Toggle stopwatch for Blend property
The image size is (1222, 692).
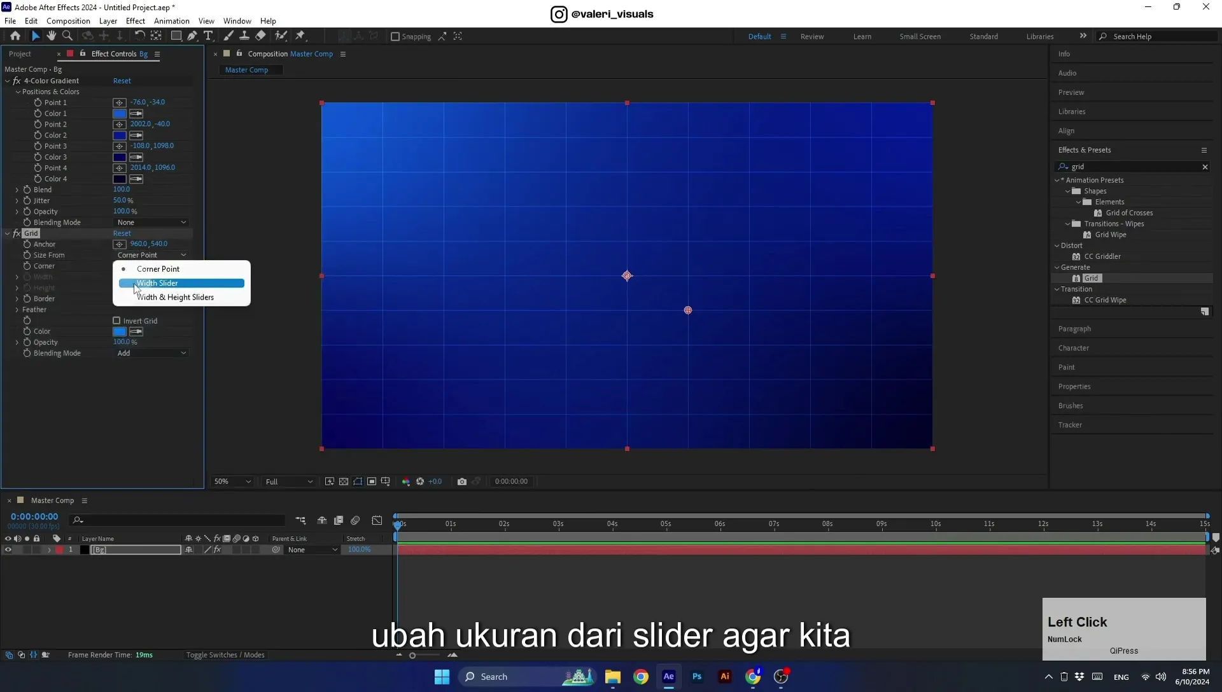click(27, 190)
